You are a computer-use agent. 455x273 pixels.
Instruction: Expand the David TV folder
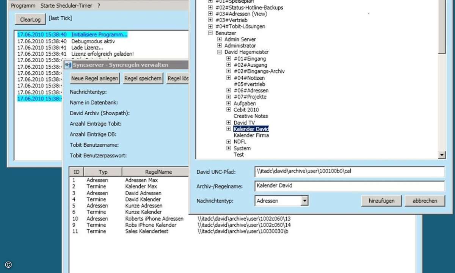pyautogui.click(x=229, y=122)
